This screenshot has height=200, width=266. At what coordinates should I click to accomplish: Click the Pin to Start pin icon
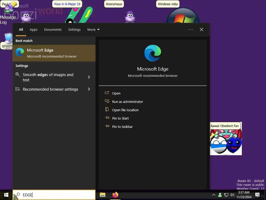(x=107, y=118)
